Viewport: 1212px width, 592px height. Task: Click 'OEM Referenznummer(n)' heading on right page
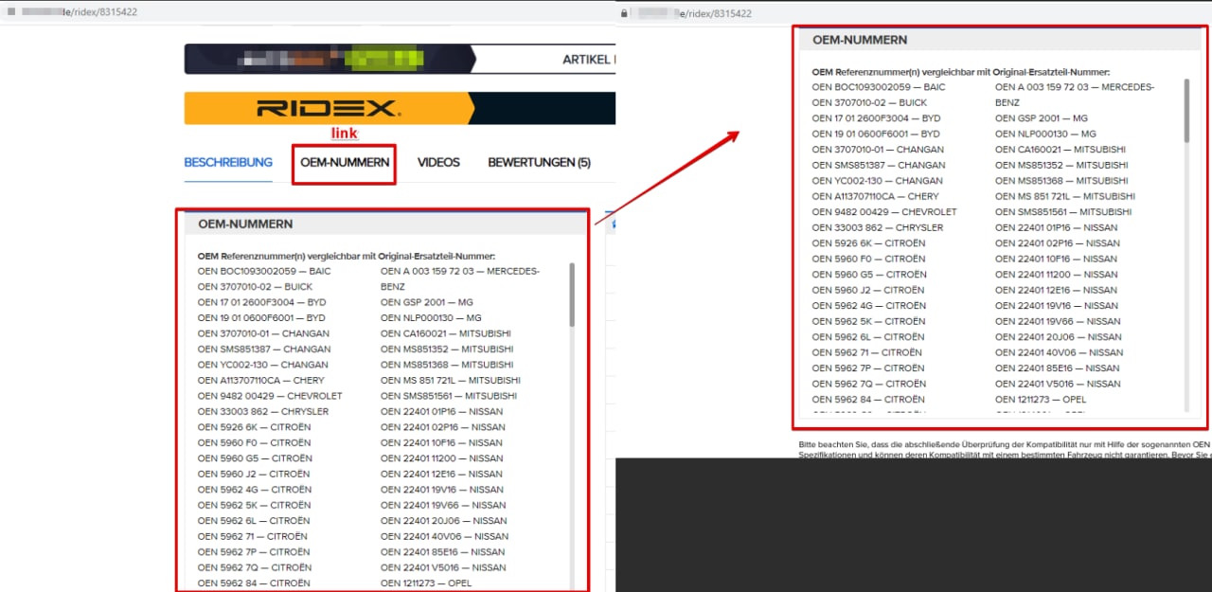point(961,71)
